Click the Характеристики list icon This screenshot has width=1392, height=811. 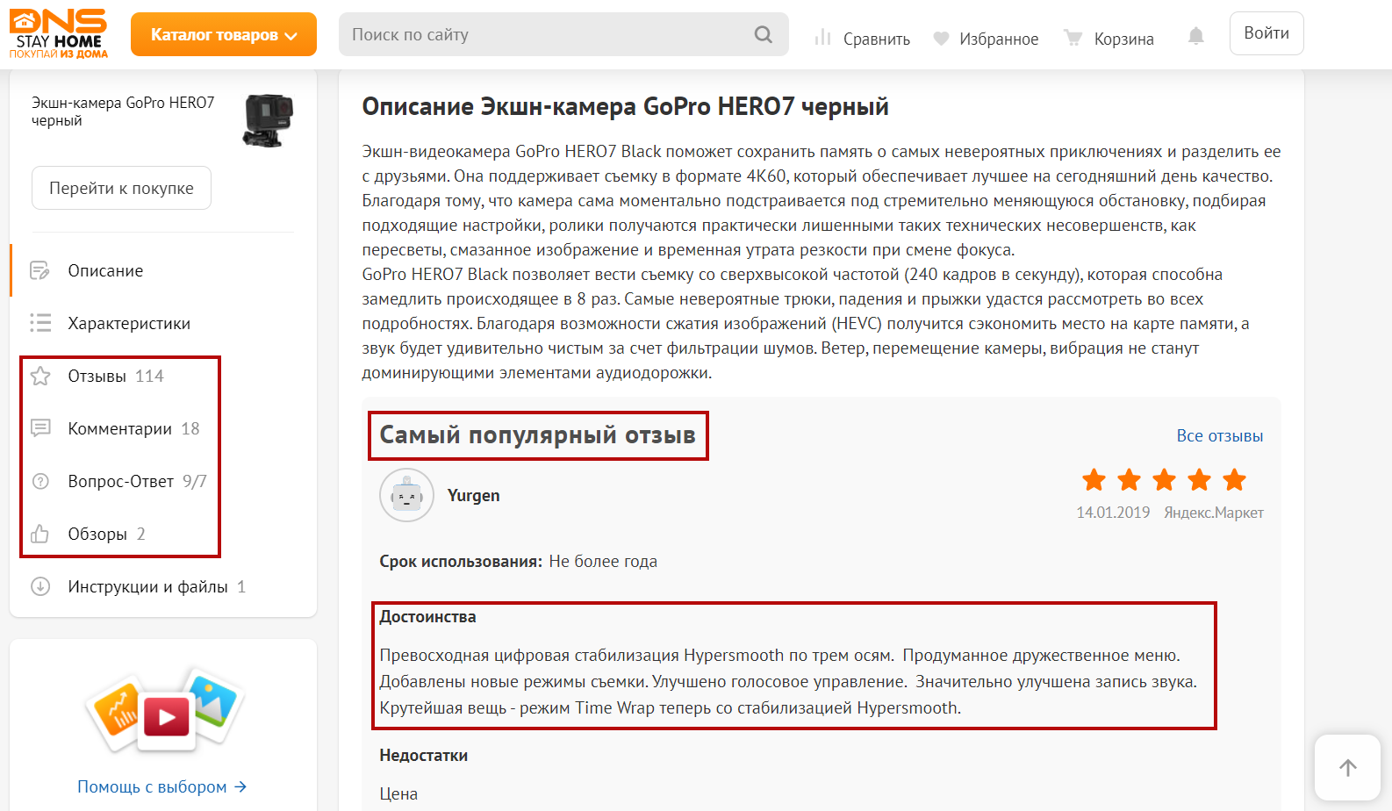tap(40, 323)
